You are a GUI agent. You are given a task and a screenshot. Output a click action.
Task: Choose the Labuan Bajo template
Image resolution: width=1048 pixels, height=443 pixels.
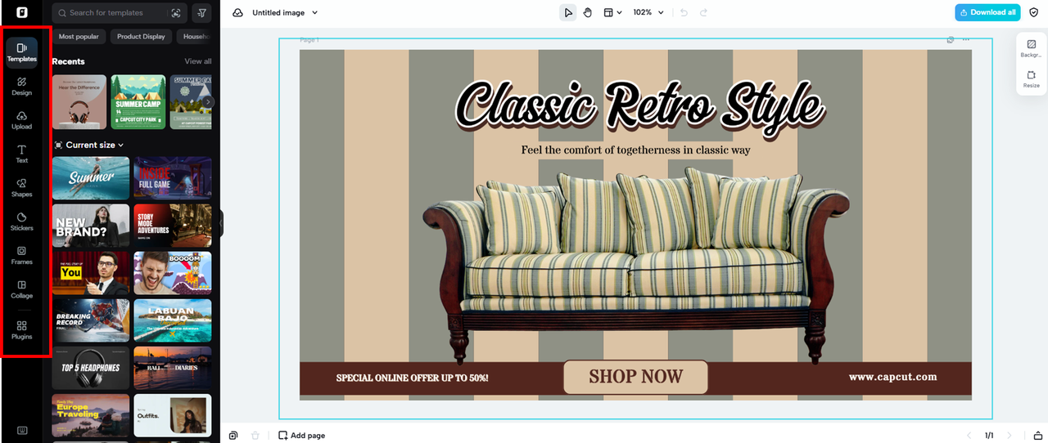(x=173, y=320)
